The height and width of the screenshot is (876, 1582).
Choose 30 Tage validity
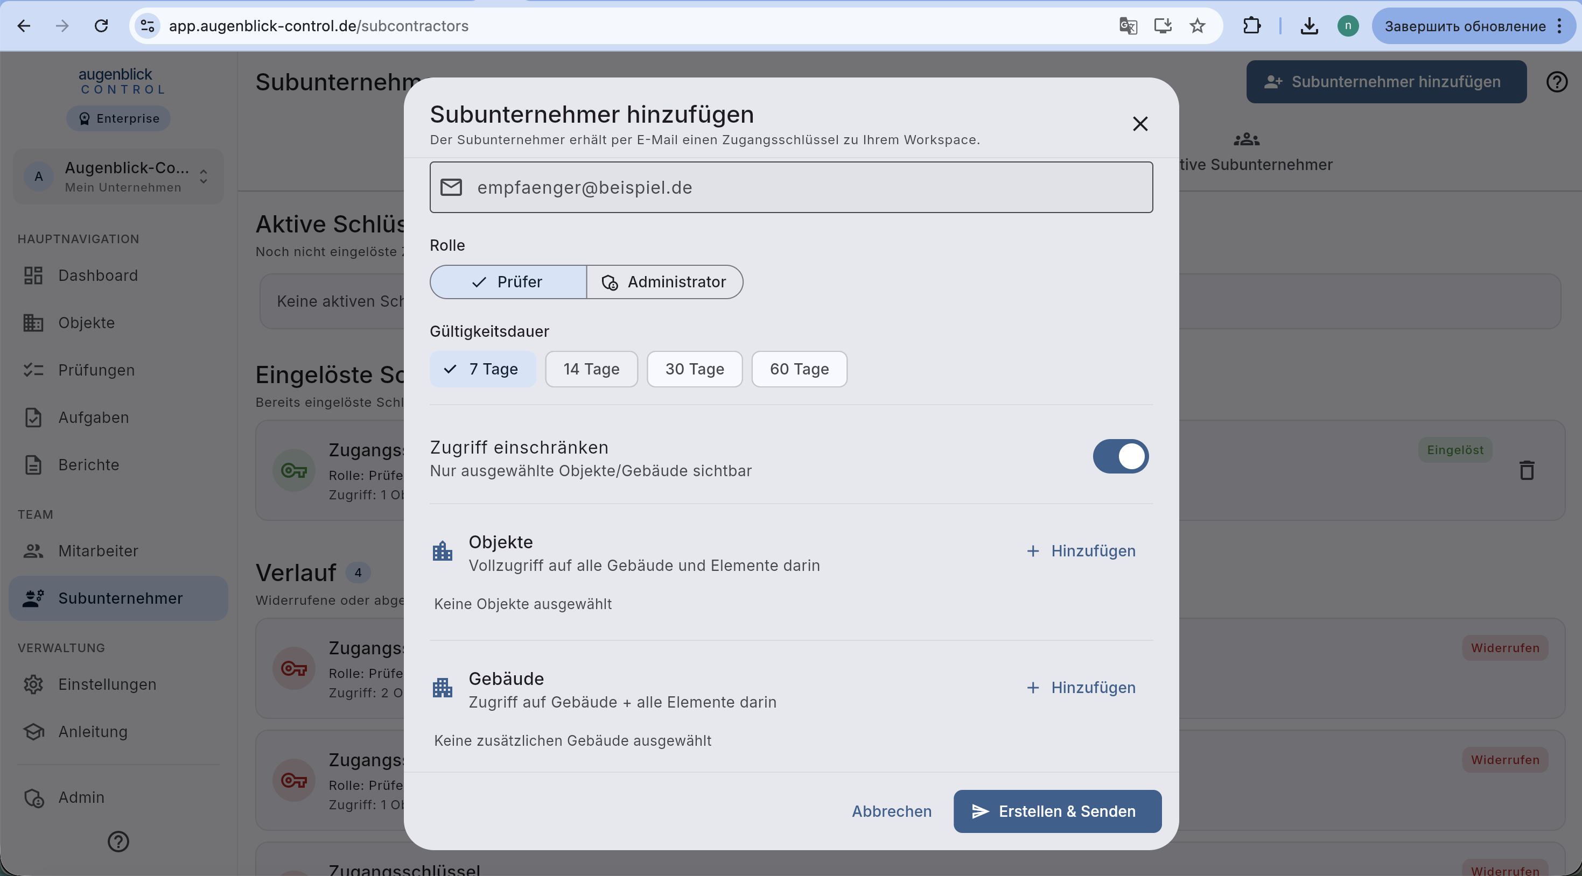[x=695, y=369]
